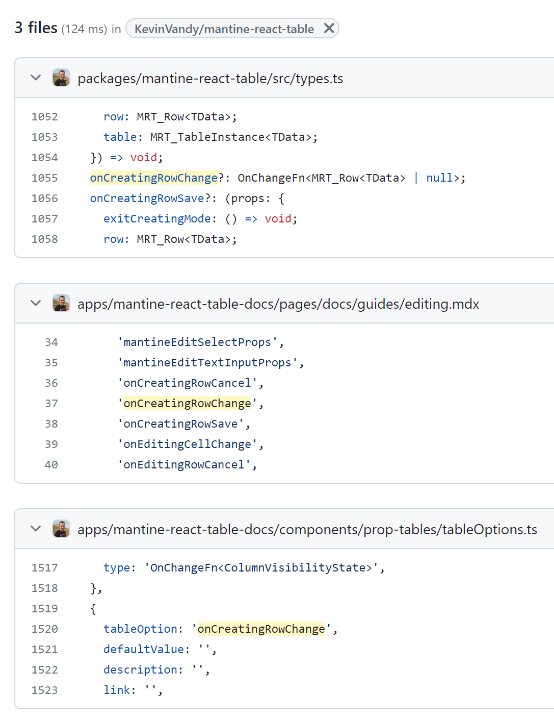The image size is (554, 720).
Task: Click the description: '' code line
Action: [x=156, y=670]
